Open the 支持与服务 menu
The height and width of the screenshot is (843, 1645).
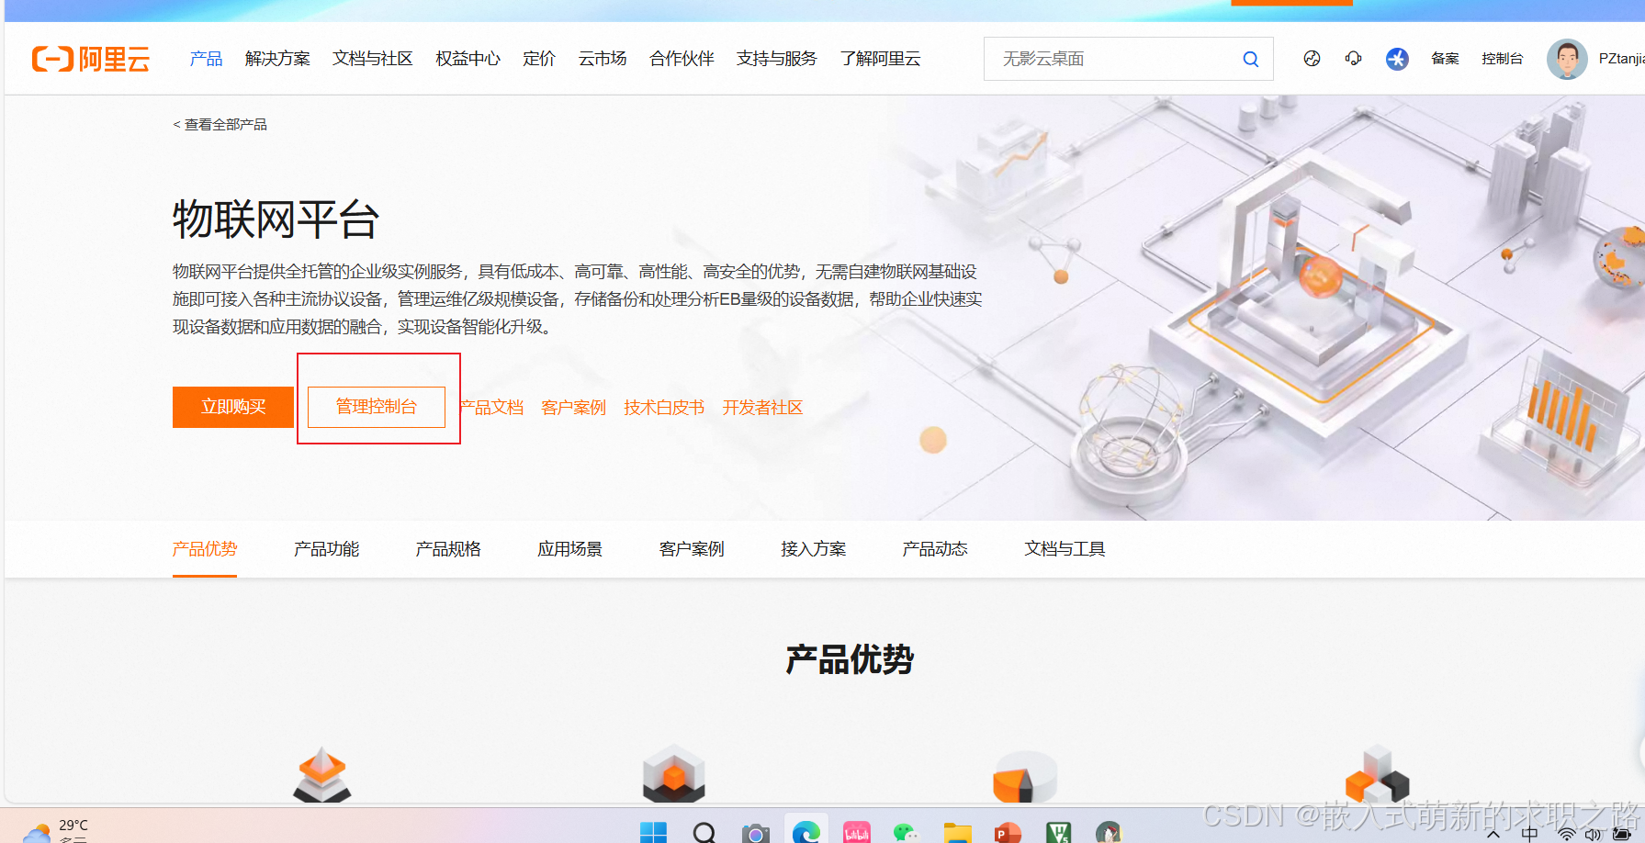(x=776, y=59)
